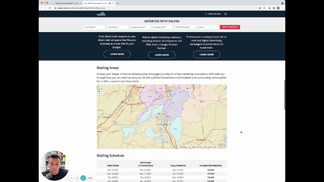324x182 pixels.
Task: Reload the current page
Action: (50, 8)
